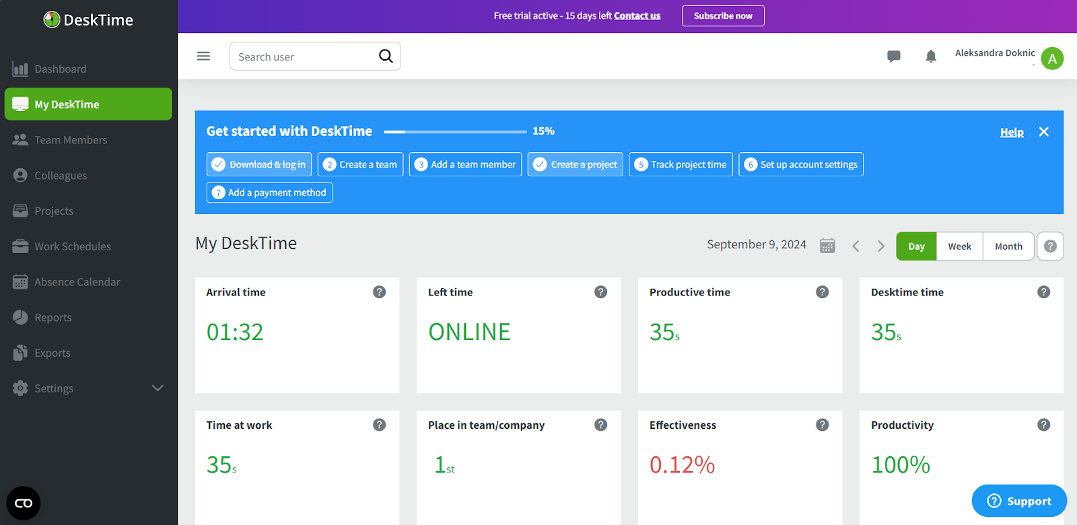The height and width of the screenshot is (525, 1077).
Task: Click Time at work help icon
Action: (x=380, y=425)
